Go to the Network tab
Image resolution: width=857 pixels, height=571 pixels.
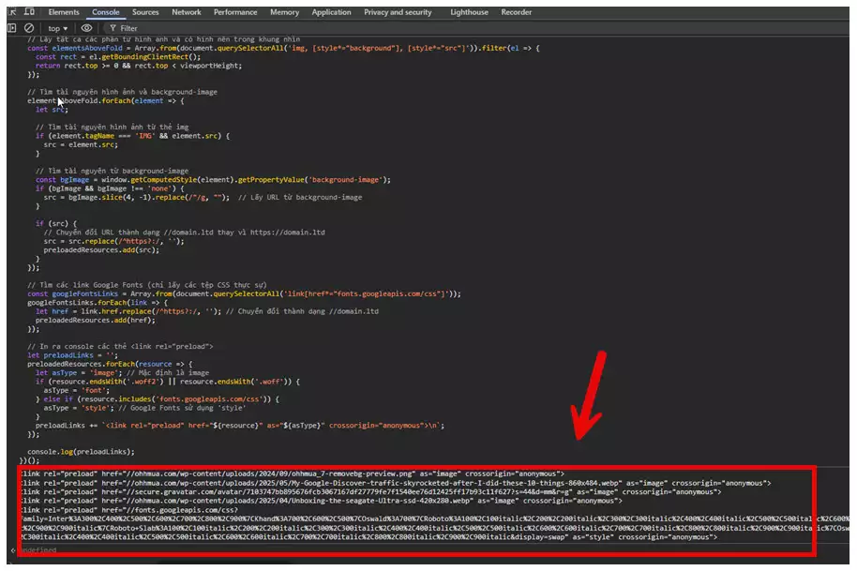tap(187, 12)
